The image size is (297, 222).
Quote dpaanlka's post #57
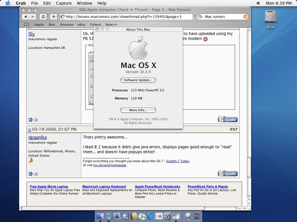(x=228, y=173)
